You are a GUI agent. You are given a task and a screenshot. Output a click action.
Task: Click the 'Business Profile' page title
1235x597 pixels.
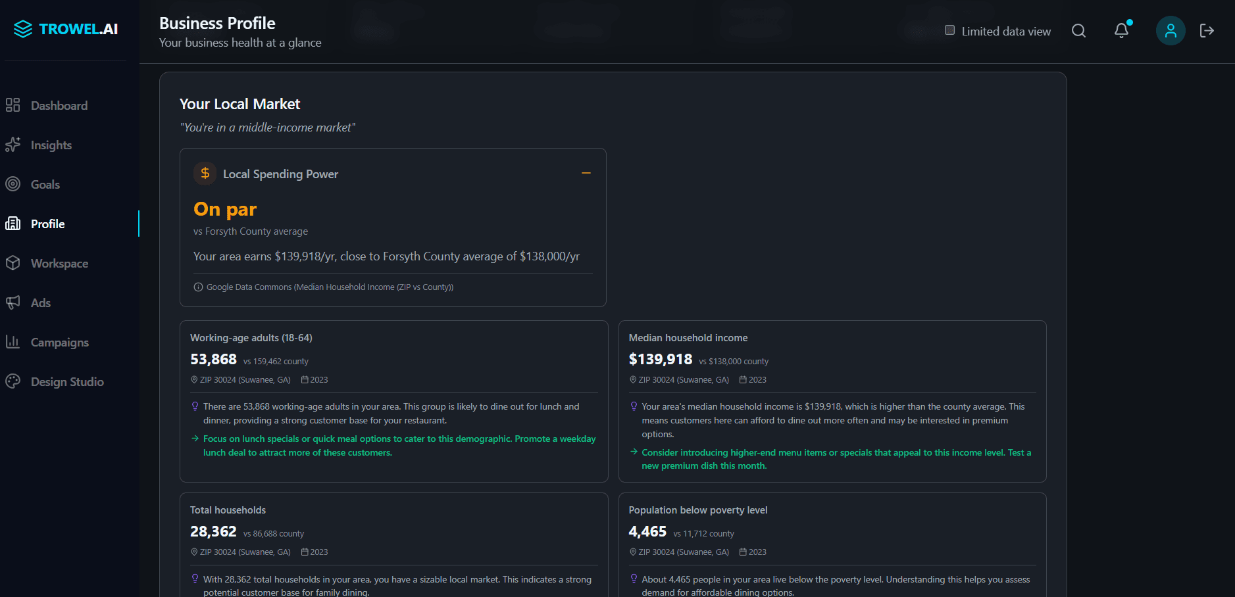(217, 23)
